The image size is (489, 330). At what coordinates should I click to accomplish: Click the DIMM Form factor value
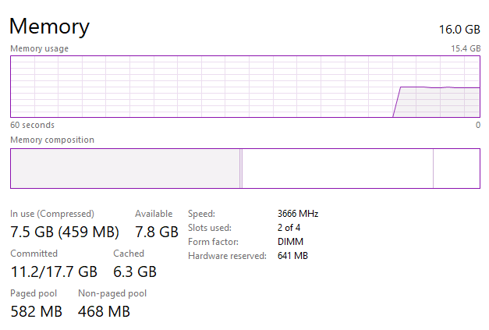290,242
